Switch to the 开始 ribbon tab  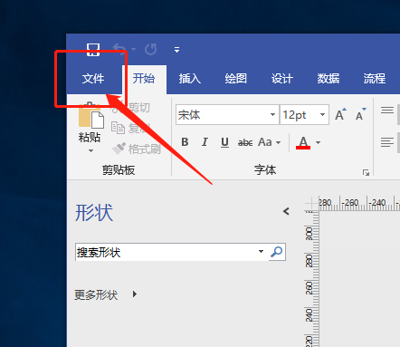click(144, 79)
